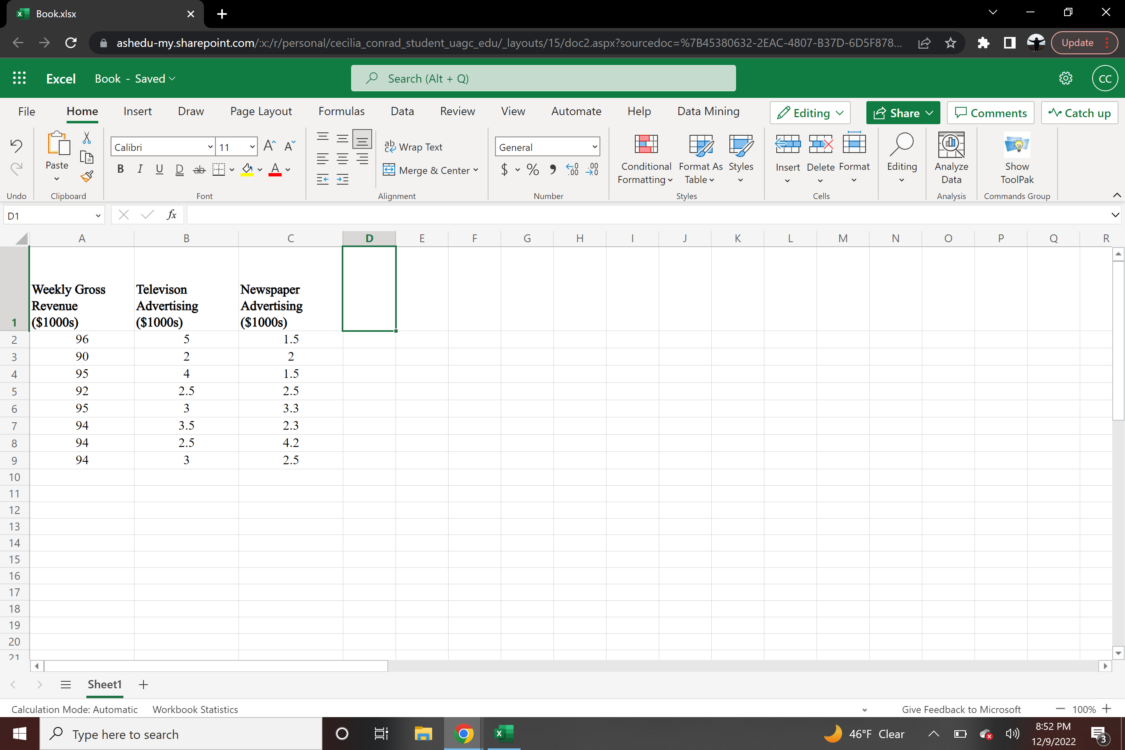
Task: Open the Editing mode dropdown
Action: [810, 113]
